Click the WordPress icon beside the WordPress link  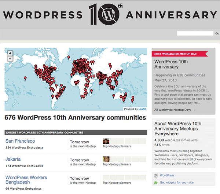(156, 175)
